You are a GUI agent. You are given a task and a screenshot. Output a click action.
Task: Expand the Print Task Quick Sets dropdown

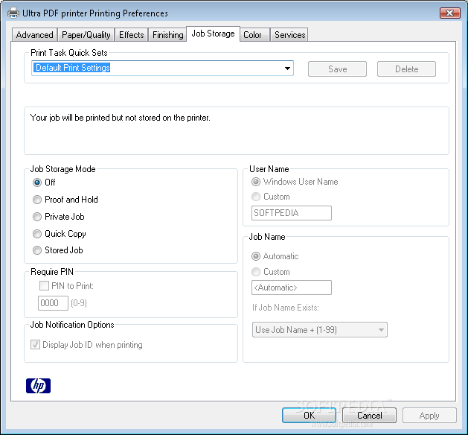(x=287, y=68)
